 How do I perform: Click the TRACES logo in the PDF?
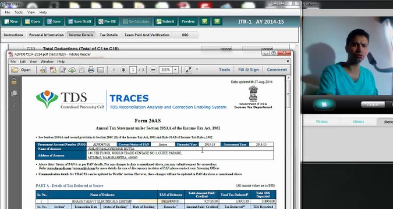pyautogui.click(x=129, y=98)
